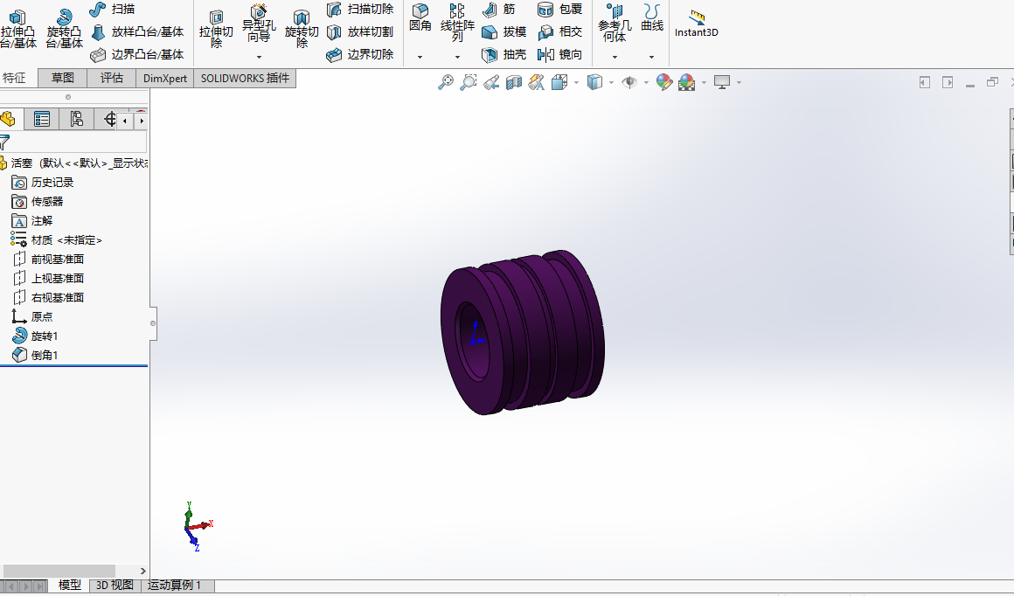This screenshot has width=1014, height=596.
Task: Click the Previous View icon
Action: coord(491,82)
